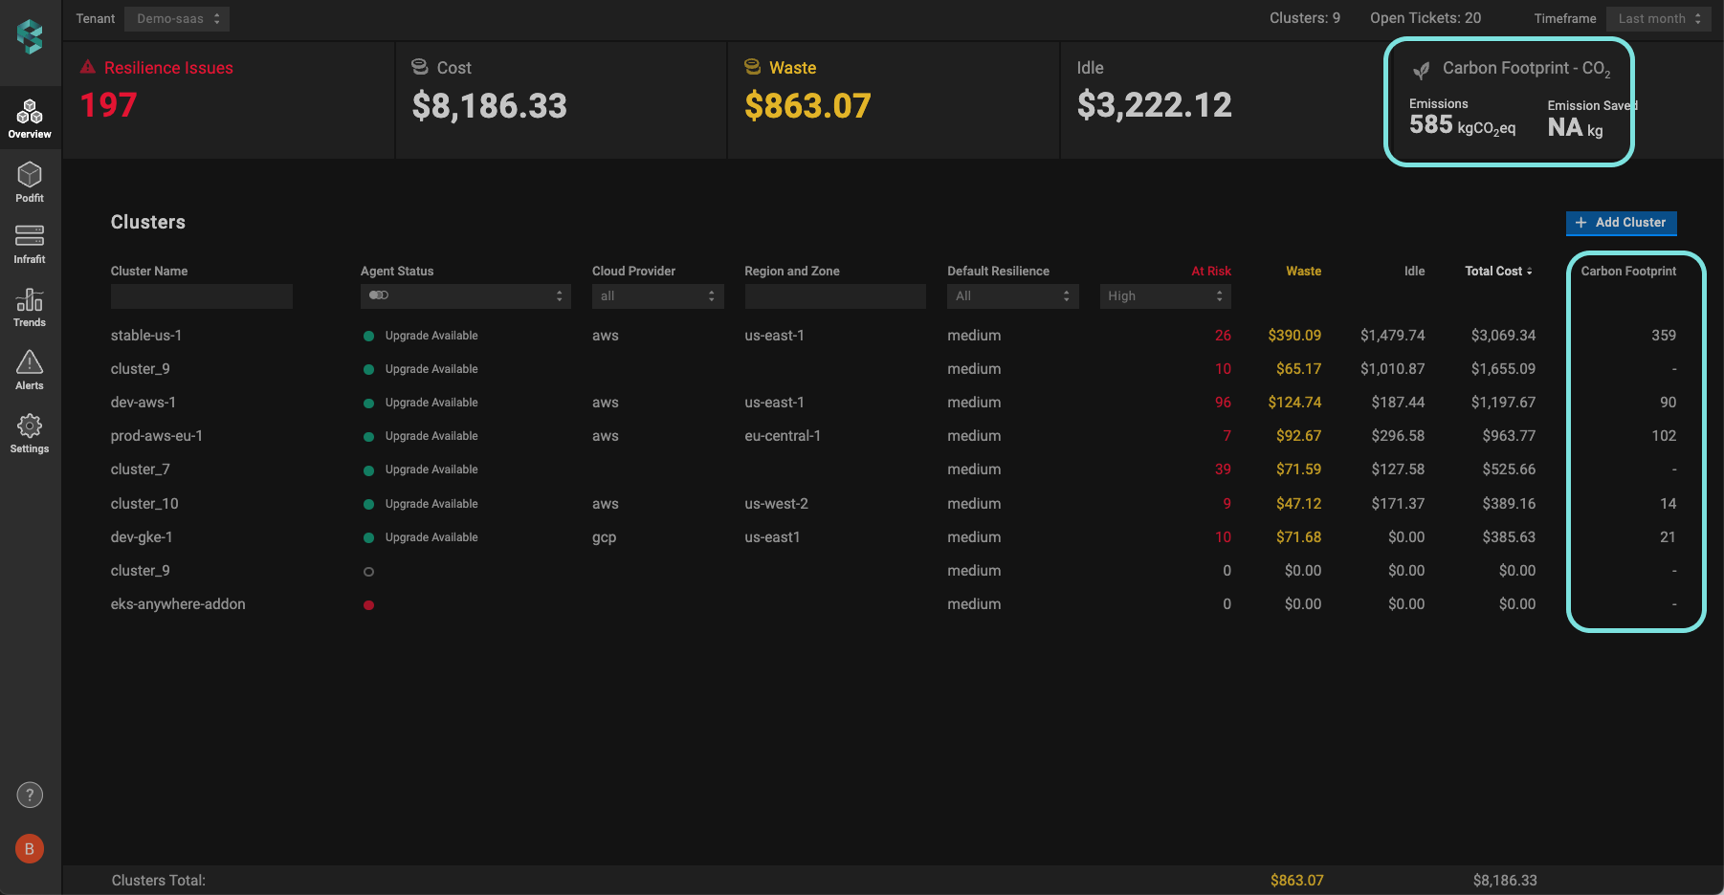Open user profile avatar B
This screenshot has height=895, width=1724.
(x=30, y=848)
